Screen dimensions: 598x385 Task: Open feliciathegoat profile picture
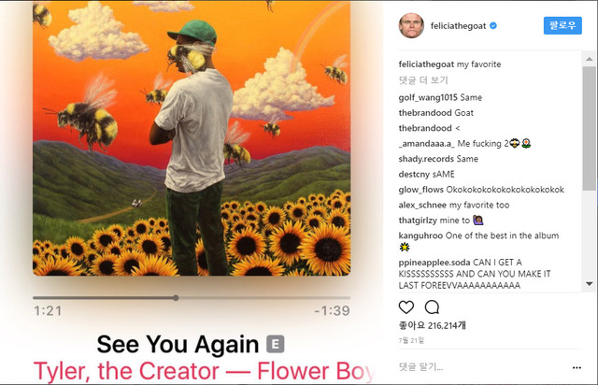pyautogui.click(x=411, y=25)
